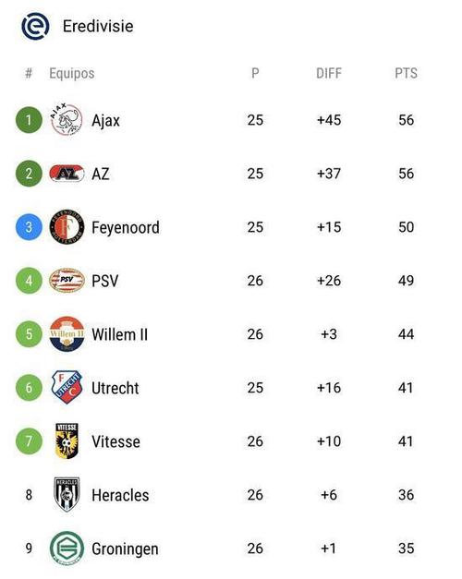This screenshot has width=462, height=579.
Task: Tap the Ajax club crest
Action: [67, 120]
